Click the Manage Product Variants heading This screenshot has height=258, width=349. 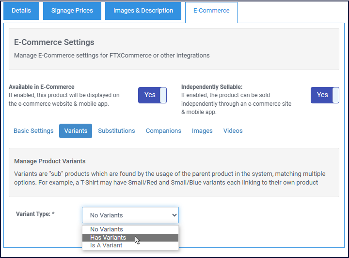[50, 161]
